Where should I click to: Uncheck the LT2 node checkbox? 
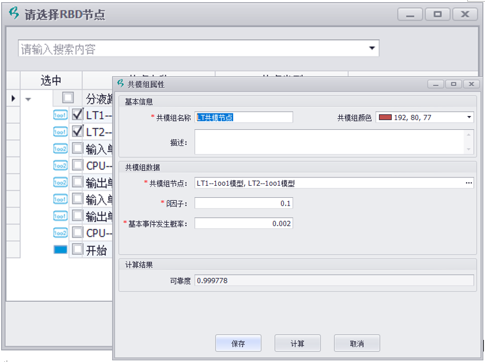77,131
